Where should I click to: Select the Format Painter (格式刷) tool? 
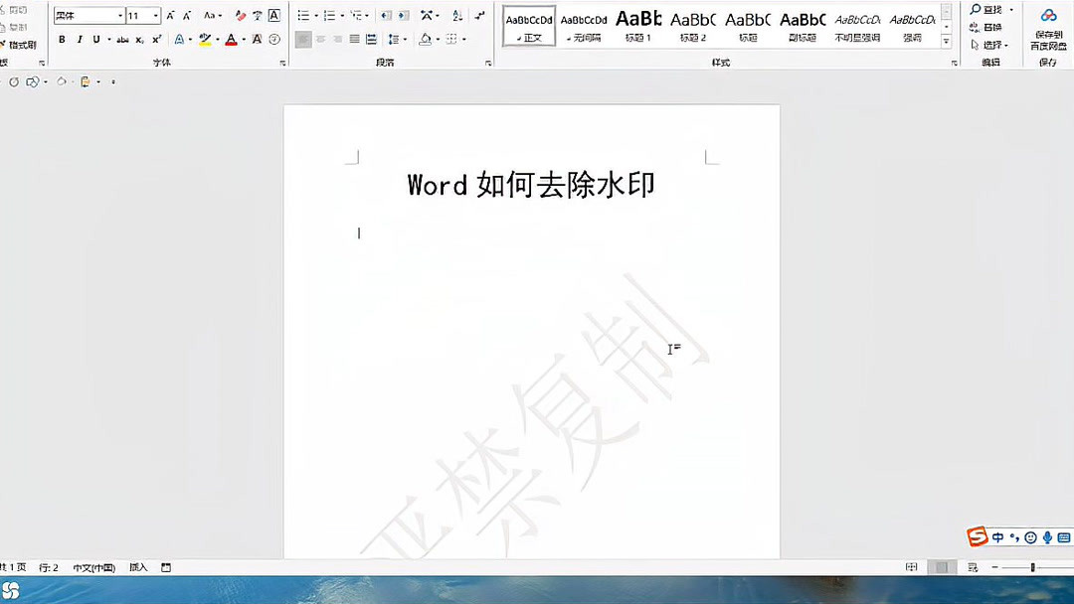point(21,43)
